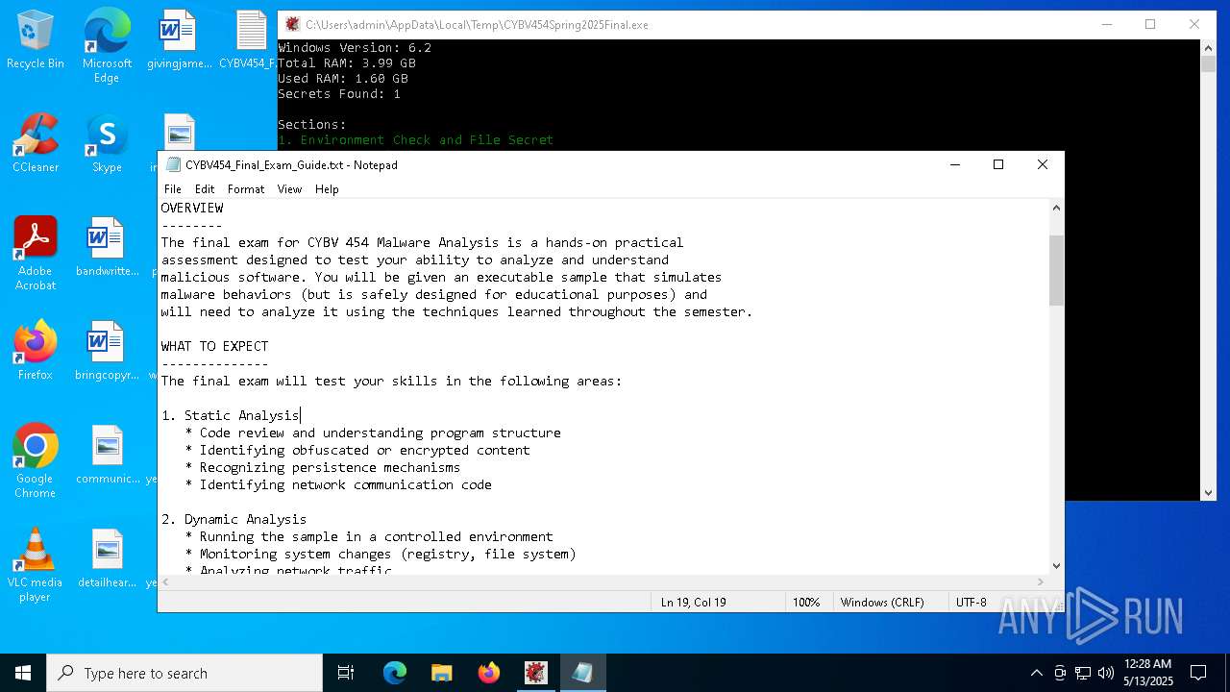This screenshot has width=1230, height=692.
Task: Close the console exe window
Action: tap(1194, 24)
